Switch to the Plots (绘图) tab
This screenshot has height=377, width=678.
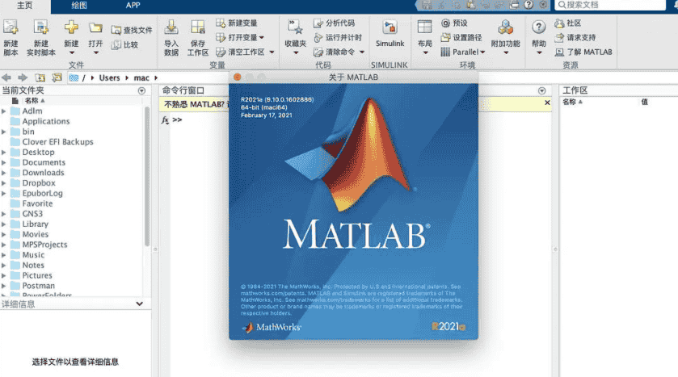tap(79, 5)
